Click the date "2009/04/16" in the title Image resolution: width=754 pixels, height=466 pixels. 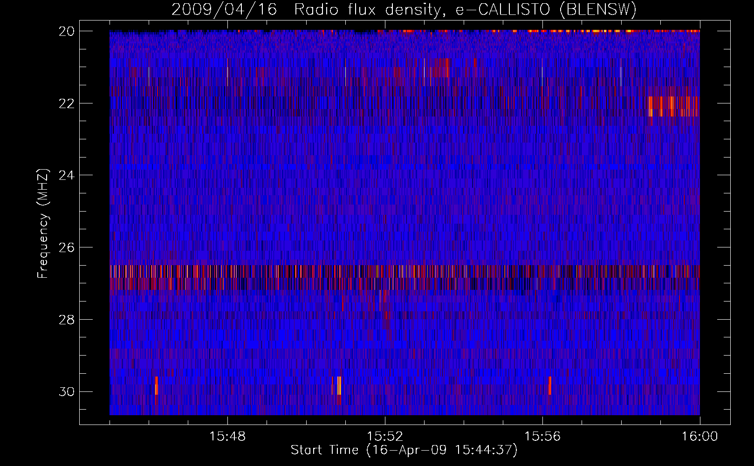[x=224, y=9]
